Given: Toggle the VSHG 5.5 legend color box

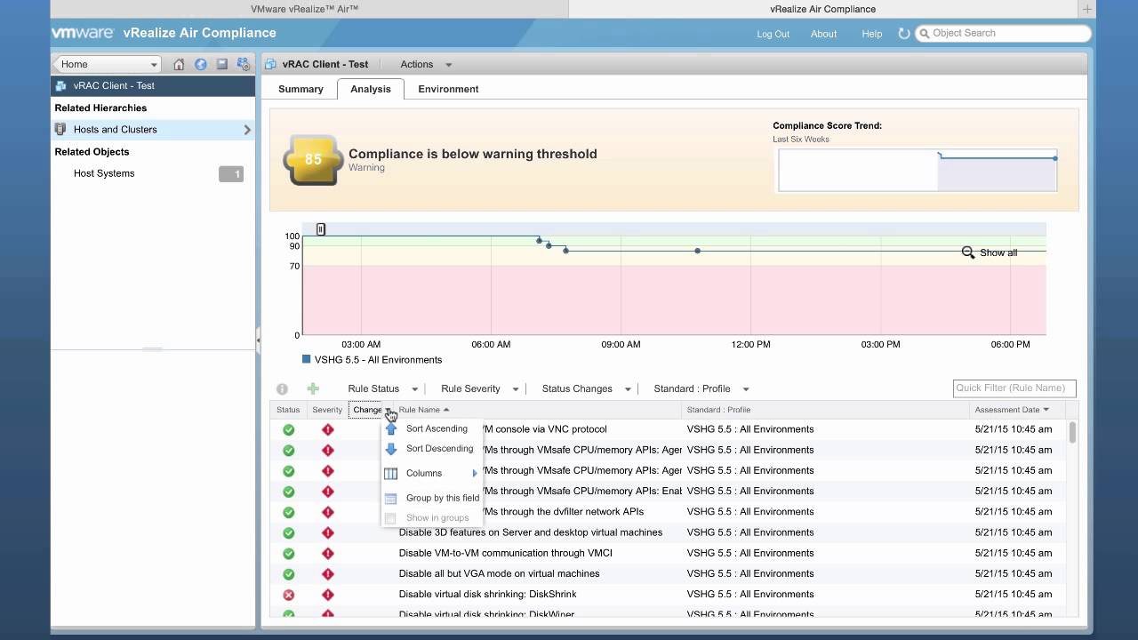Looking at the screenshot, I should [x=307, y=360].
